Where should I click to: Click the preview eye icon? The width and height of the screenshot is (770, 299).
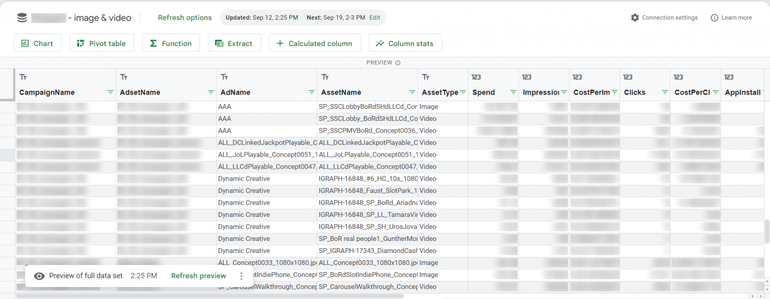point(39,276)
